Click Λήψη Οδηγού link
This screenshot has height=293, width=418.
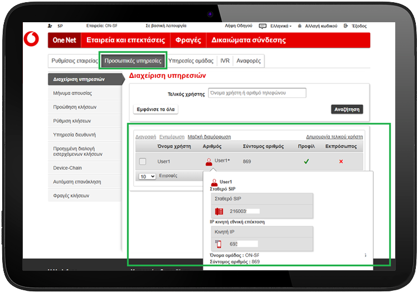point(239,26)
